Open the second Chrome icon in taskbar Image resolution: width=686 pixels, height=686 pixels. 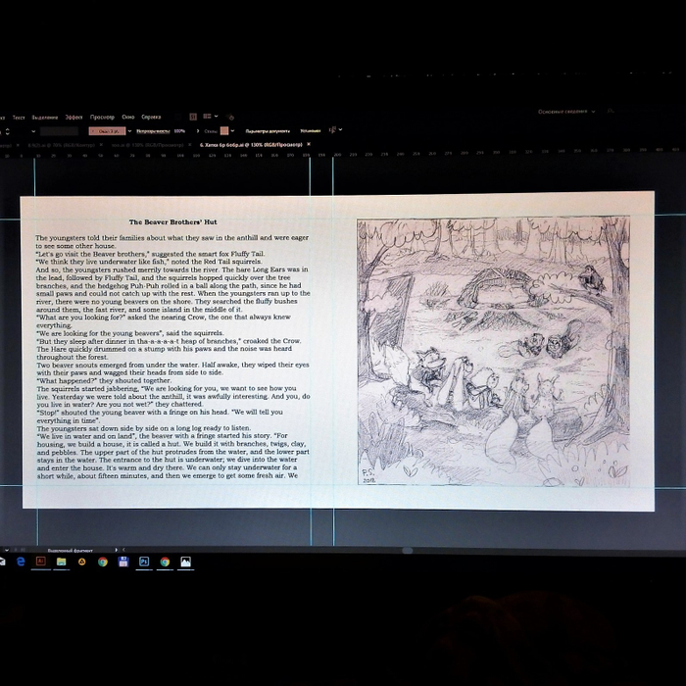(x=165, y=562)
